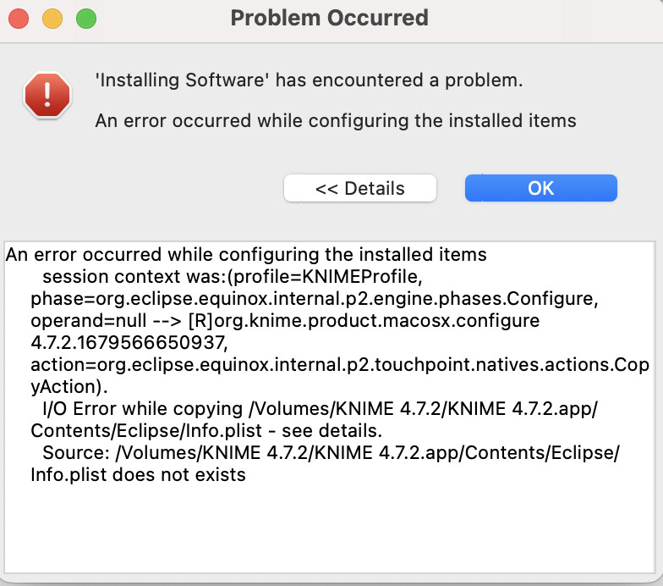Screen dimensions: 663x586
Task: Confirm the error with the OK button
Action: click(x=541, y=188)
